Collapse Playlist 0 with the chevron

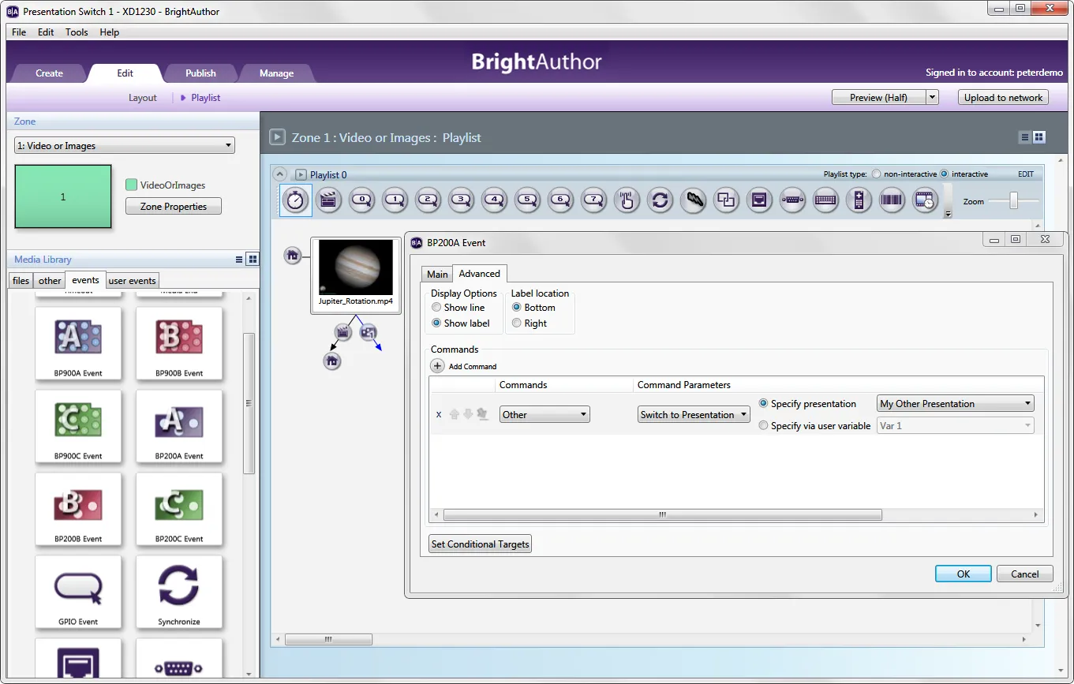pos(279,174)
